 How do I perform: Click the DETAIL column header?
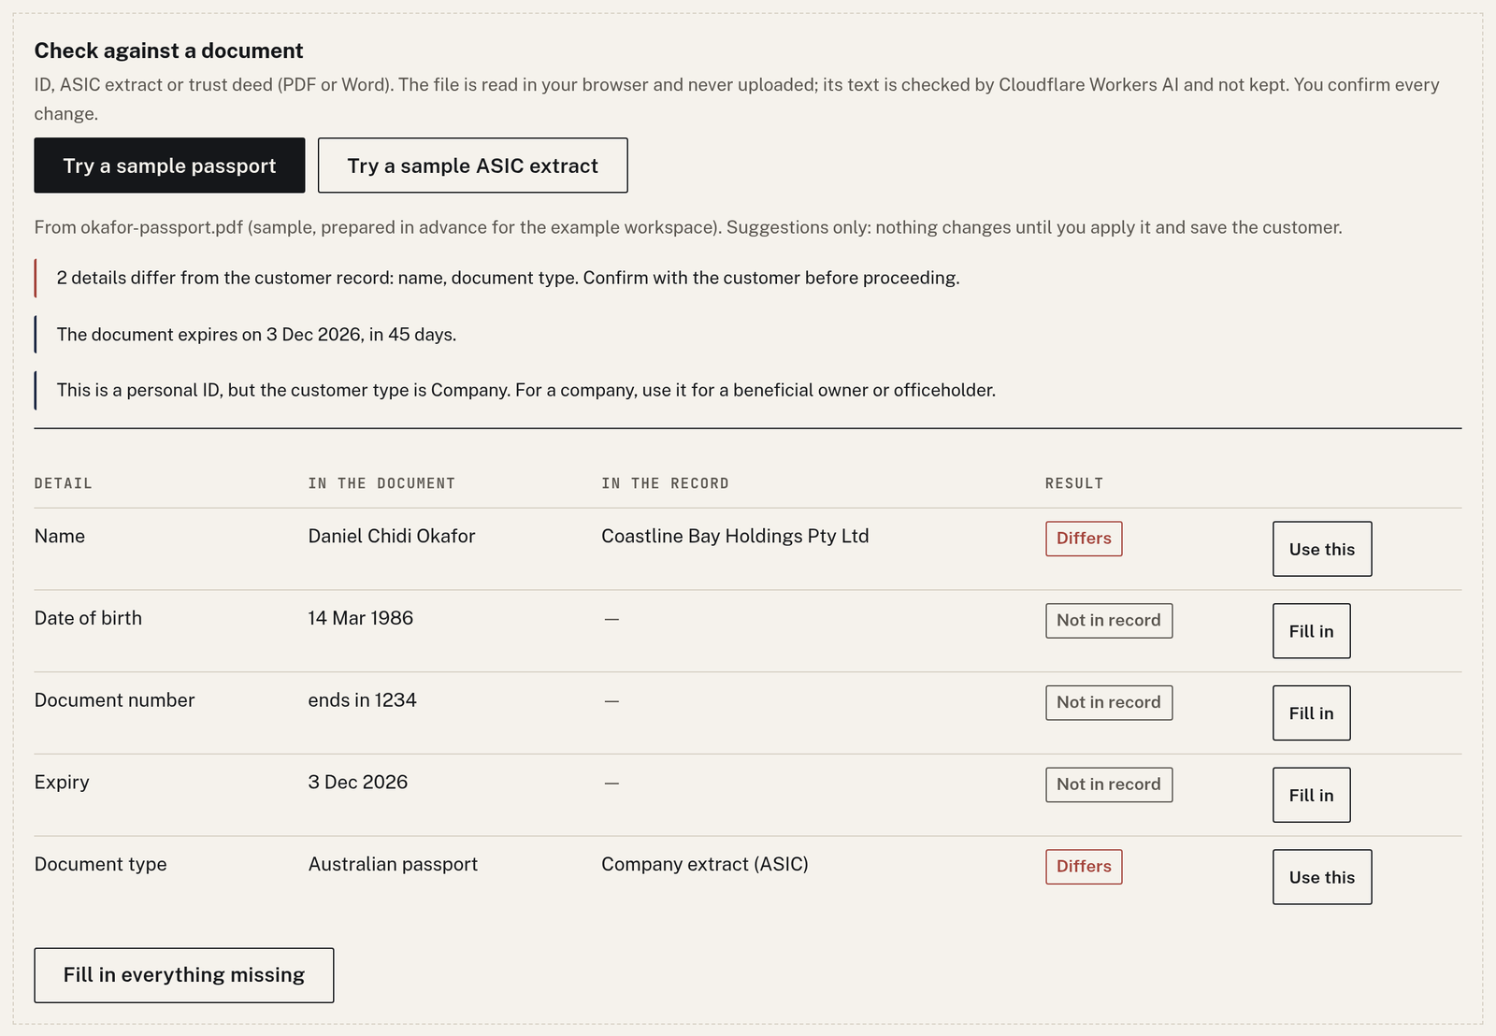point(64,483)
